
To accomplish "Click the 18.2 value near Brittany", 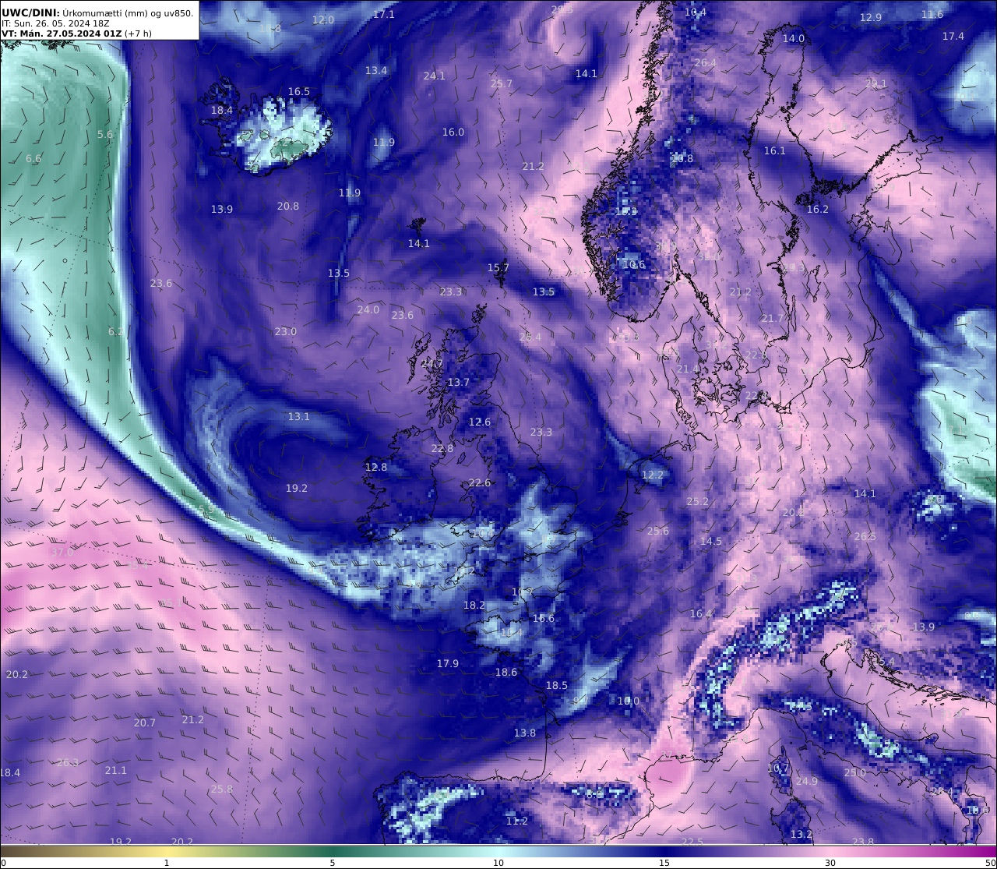I will click(x=474, y=605).
